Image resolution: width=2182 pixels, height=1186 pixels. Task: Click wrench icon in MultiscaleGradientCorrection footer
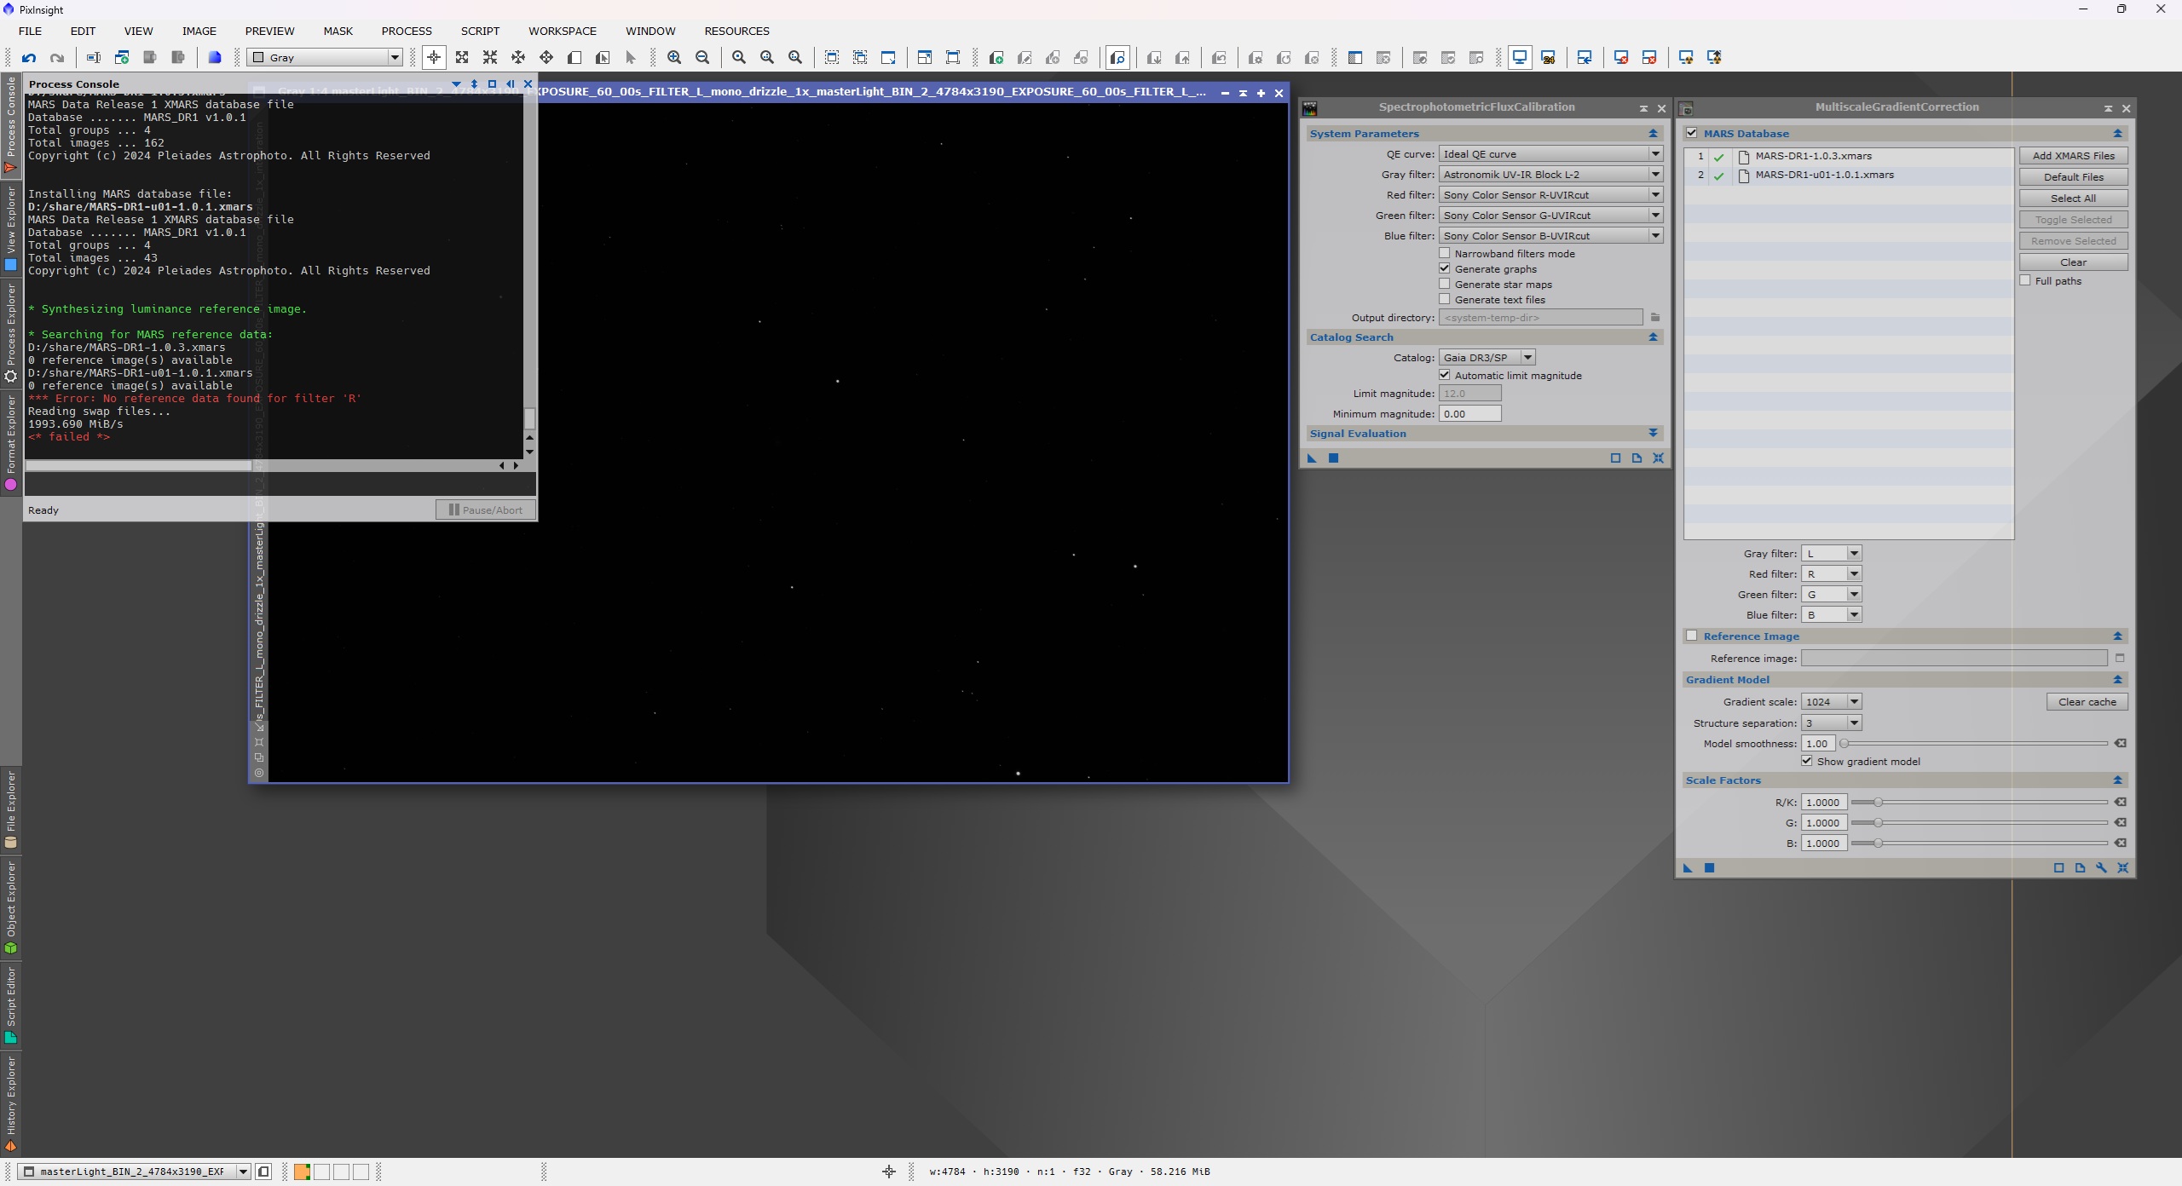point(2102,868)
